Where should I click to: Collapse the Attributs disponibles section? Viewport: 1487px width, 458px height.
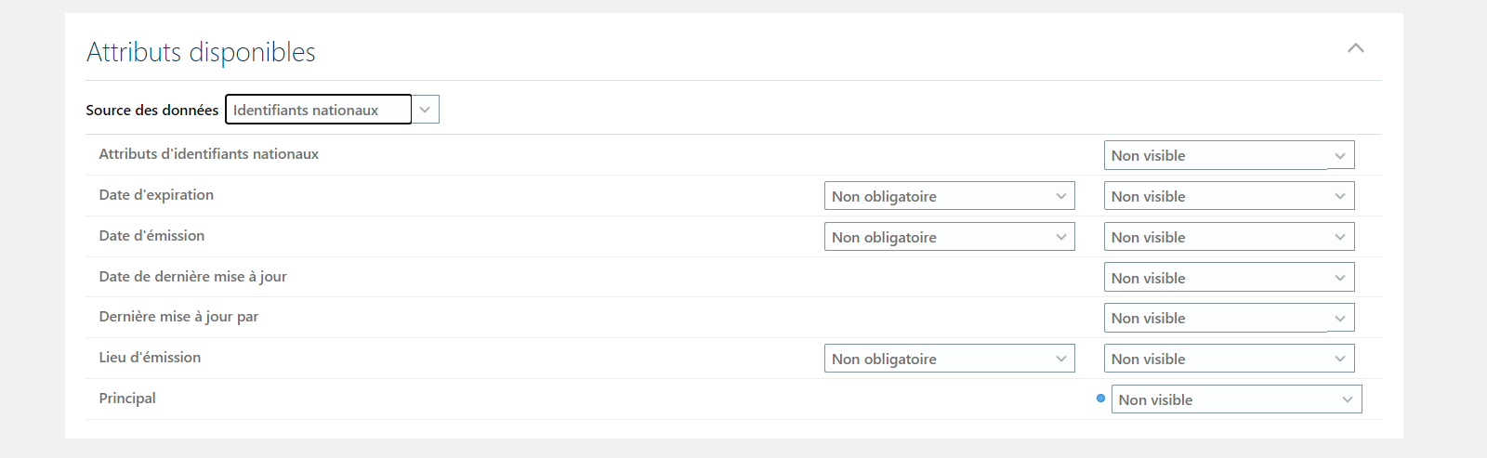(x=1356, y=48)
